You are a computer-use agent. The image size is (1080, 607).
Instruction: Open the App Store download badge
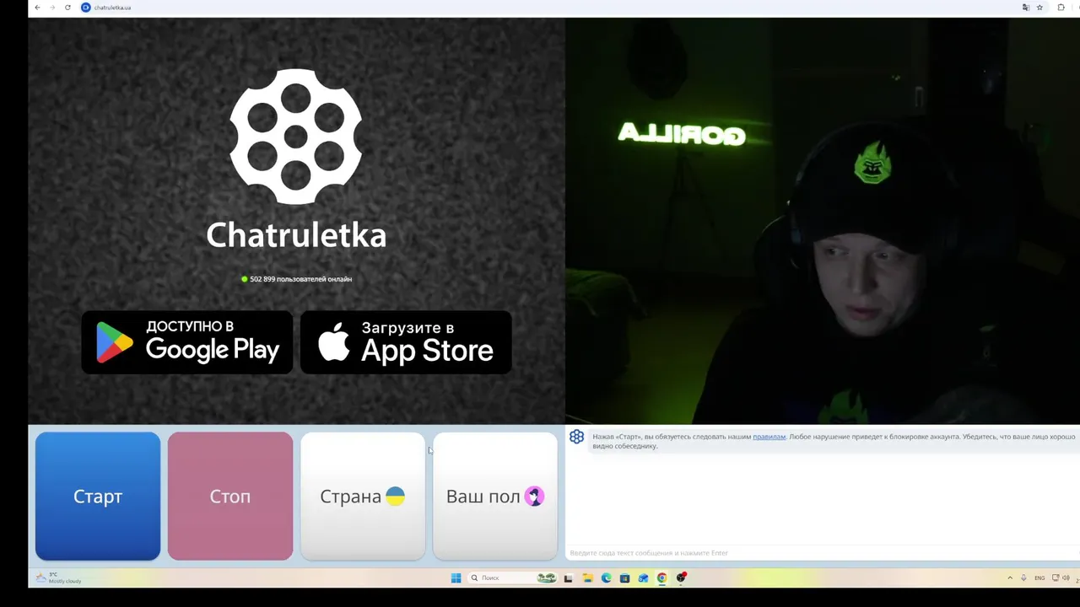pos(406,342)
